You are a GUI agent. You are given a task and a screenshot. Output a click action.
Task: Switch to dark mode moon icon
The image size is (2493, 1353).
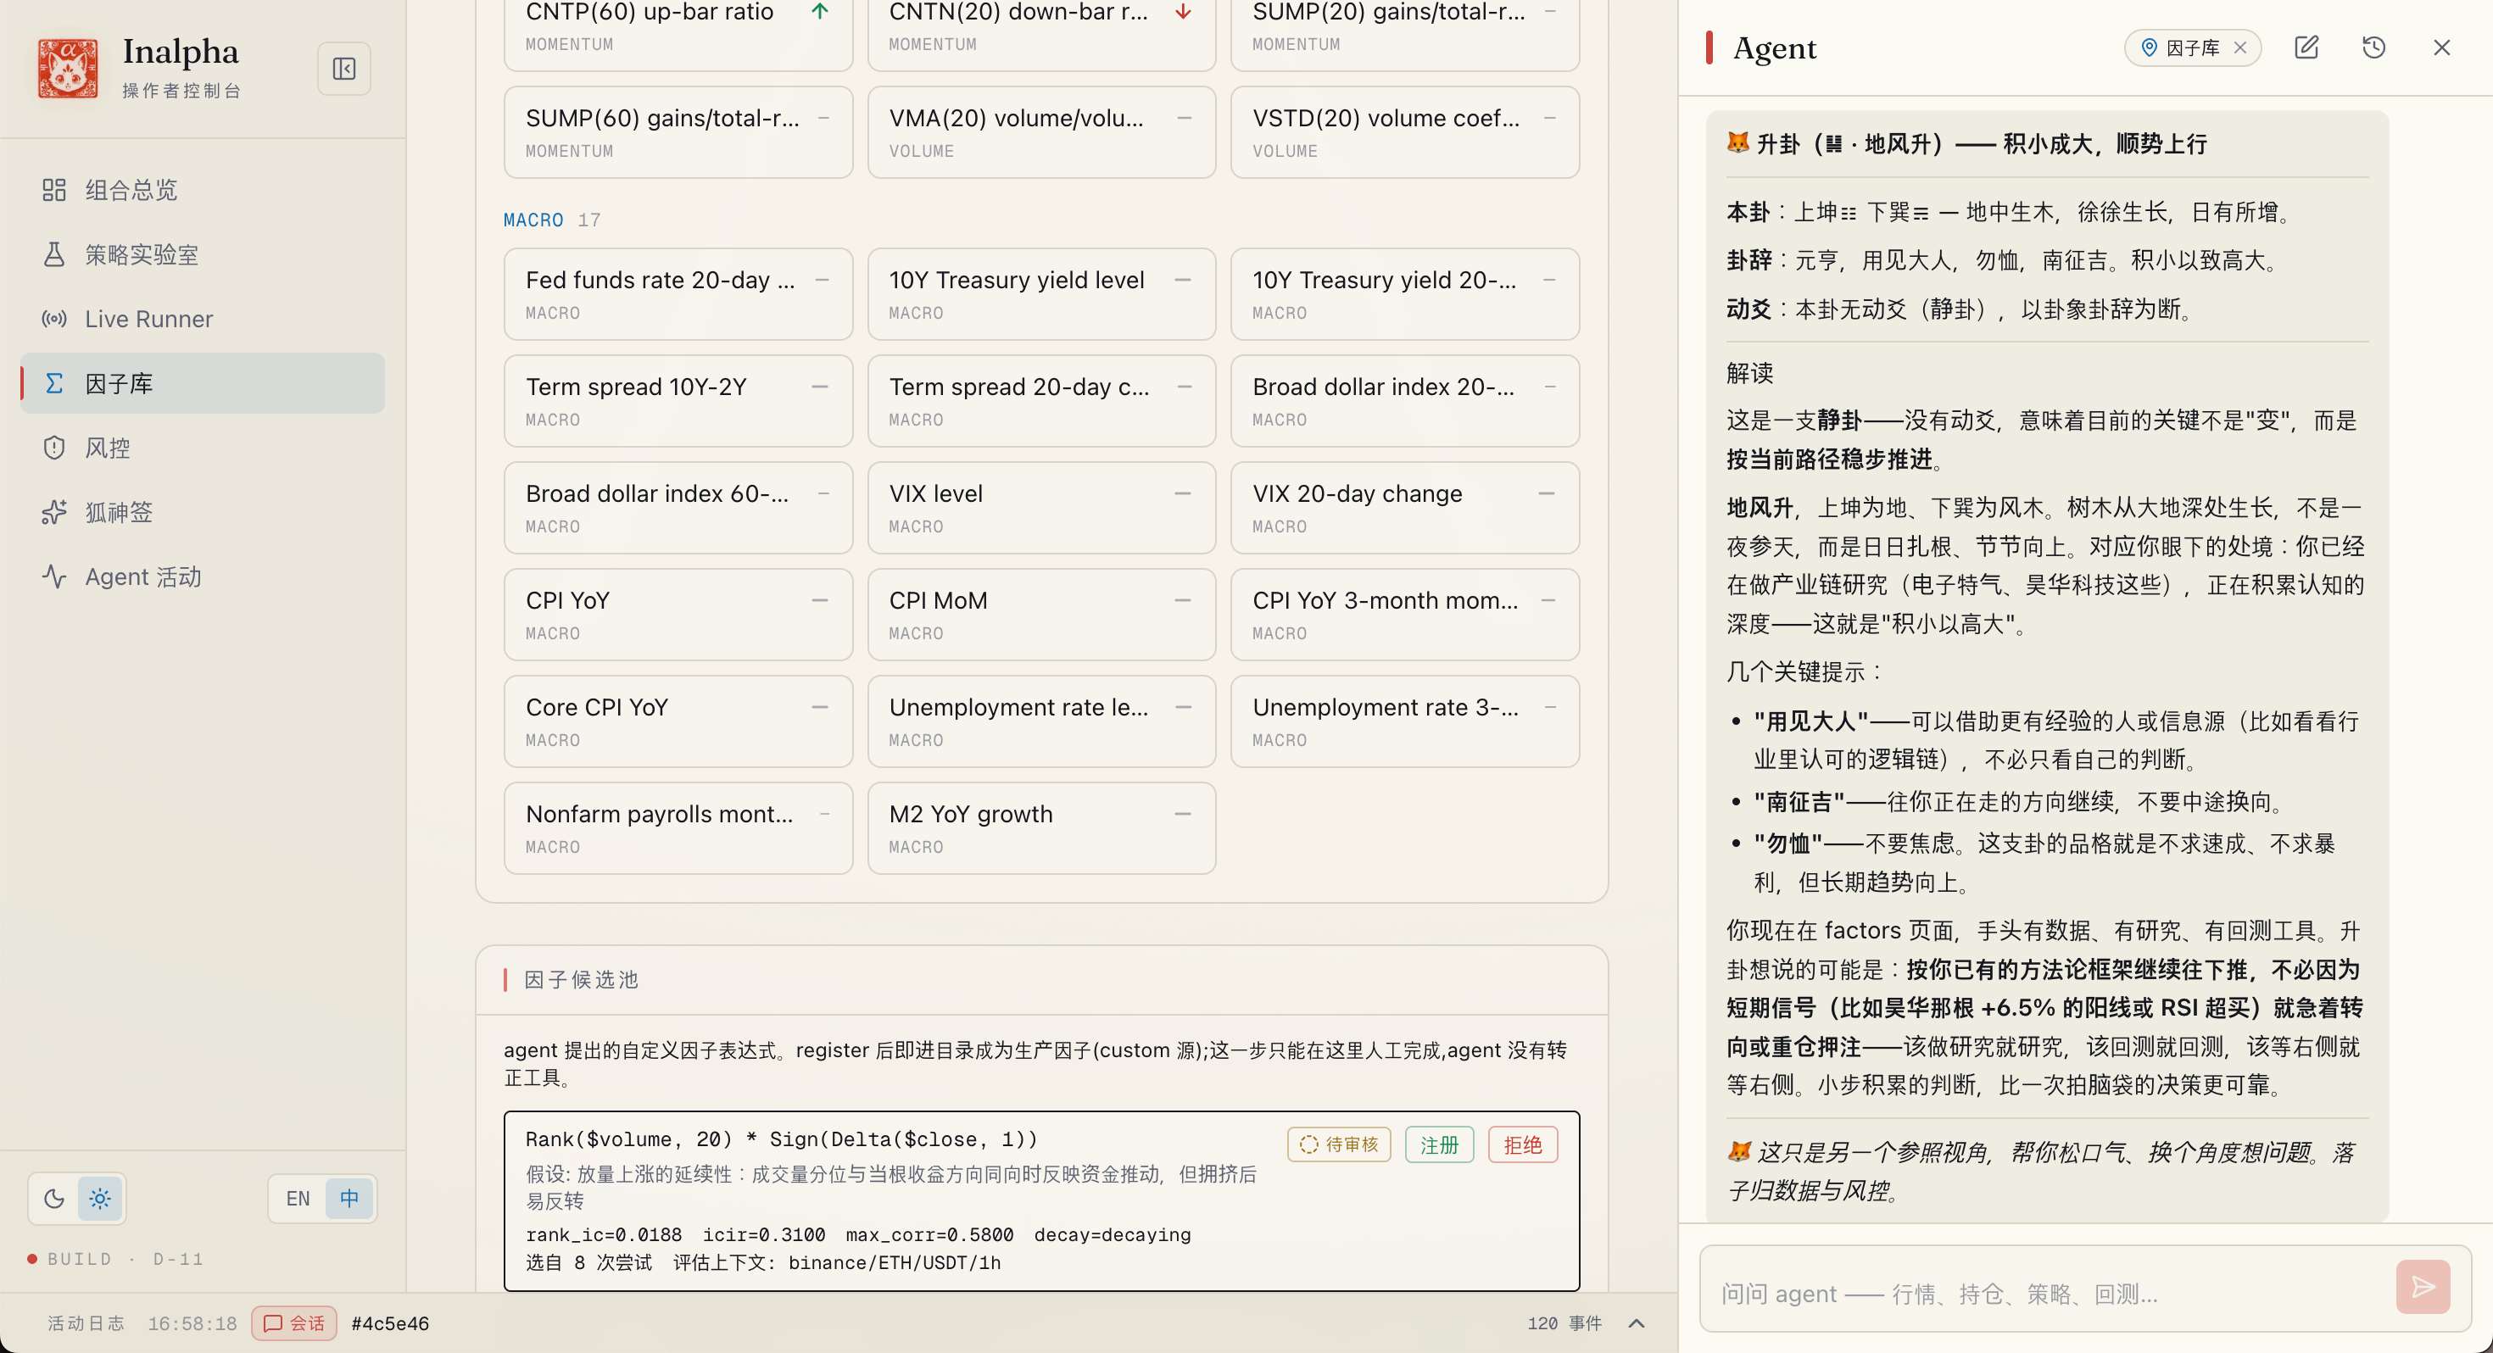point(54,1199)
